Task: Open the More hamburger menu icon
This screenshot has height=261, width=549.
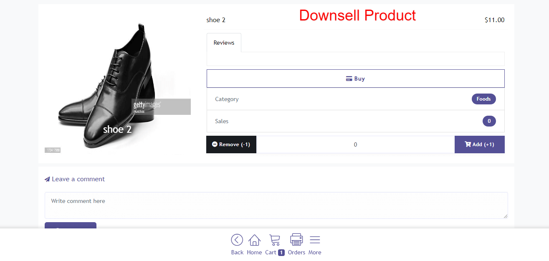Action: pyautogui.click(x=315, y=240)
